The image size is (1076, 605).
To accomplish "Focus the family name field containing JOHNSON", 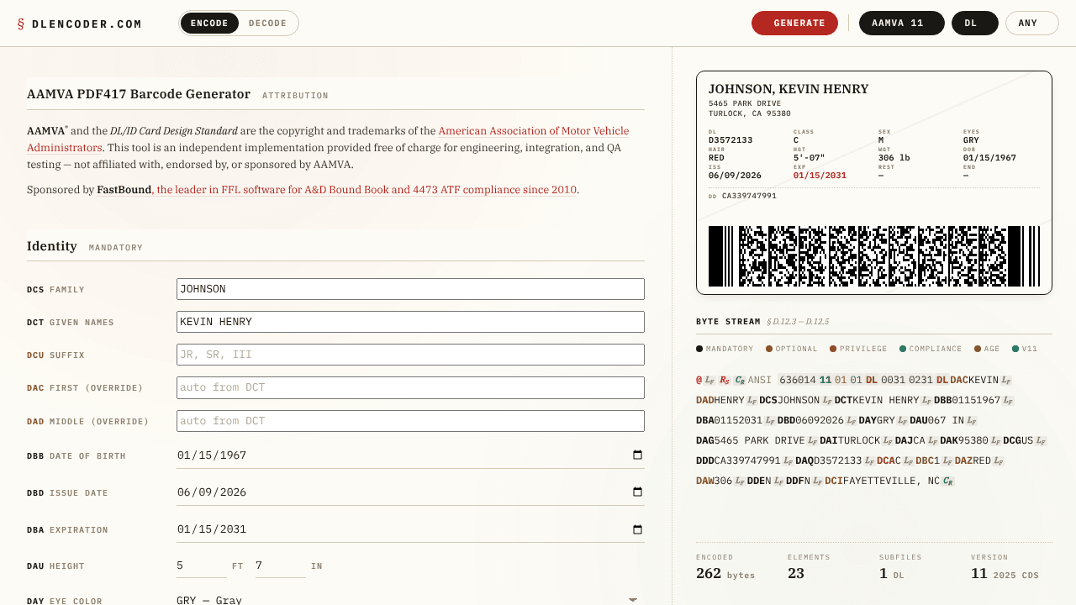I will [410, 289].
